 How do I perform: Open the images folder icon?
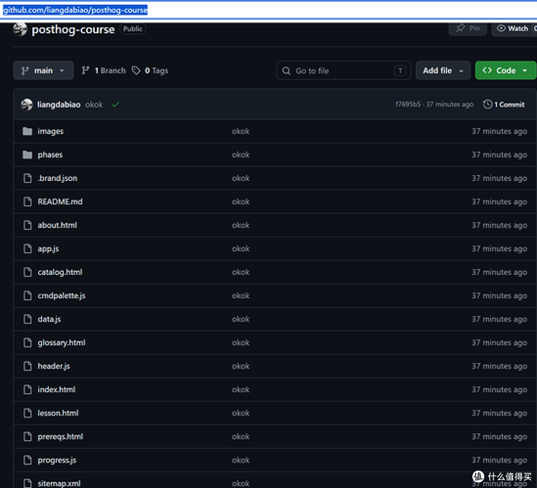click(x=27, y=131)
